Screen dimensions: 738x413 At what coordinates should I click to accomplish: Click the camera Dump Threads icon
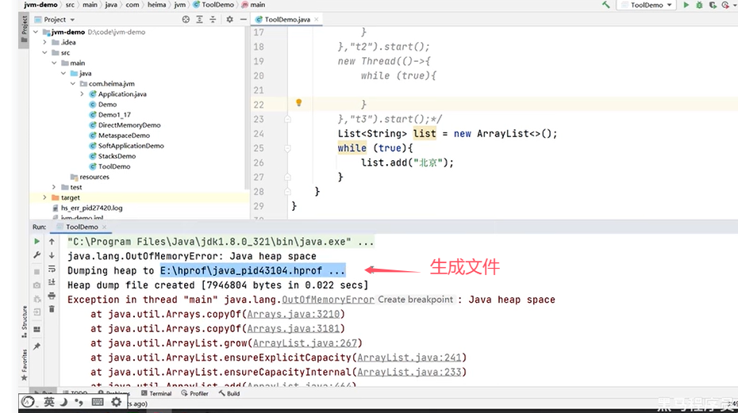pos(37,285)
